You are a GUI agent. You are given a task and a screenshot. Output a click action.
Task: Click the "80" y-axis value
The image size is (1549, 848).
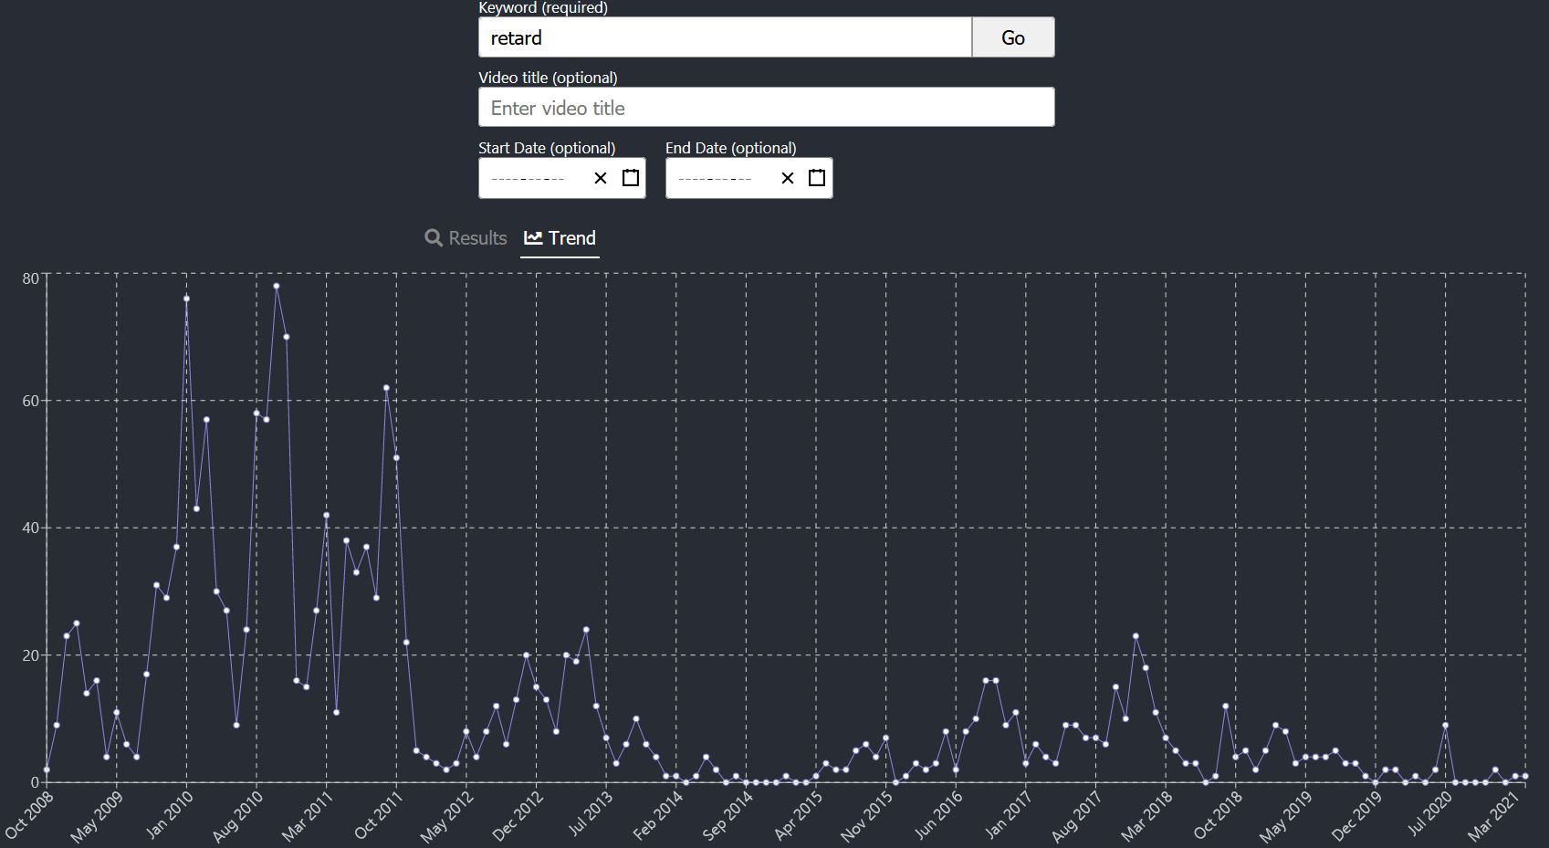[31, 278]
